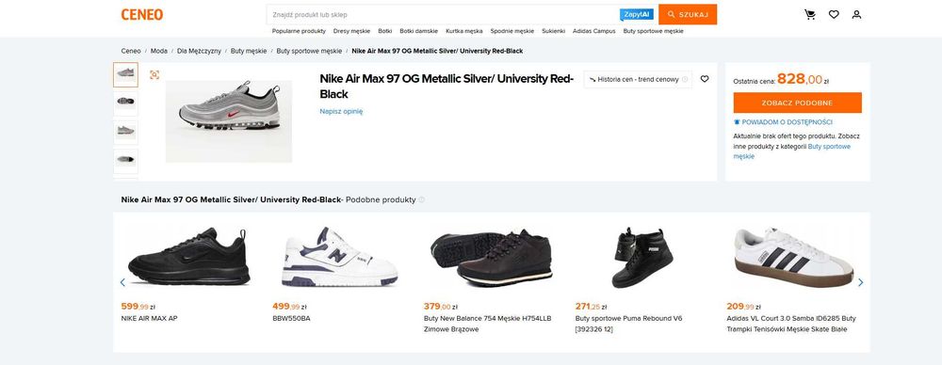The width and height of the screenshot is (942, 365).
Task: Click the ZOBACZ PODOBNE button
Action: [x=797, y=103]
